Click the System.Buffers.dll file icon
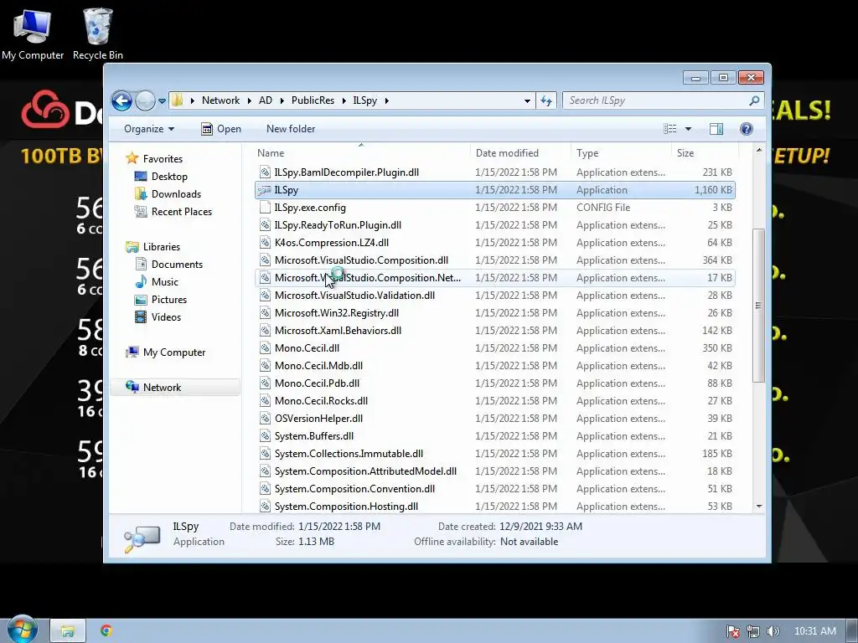The height and width of the screenshot is (643, 858). click(x=265, y=436)
